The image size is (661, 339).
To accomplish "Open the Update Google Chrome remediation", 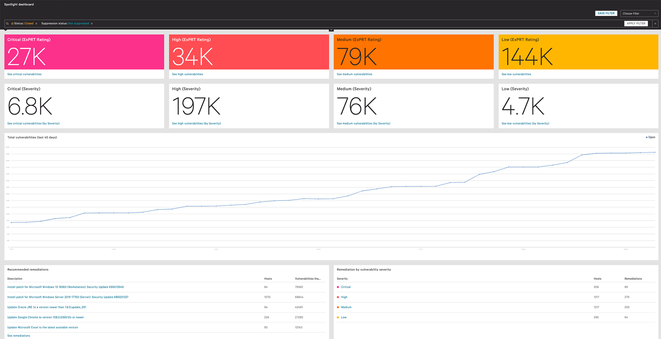I will coord(46,317).
